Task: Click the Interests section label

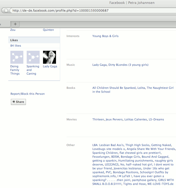Action: 73,36
